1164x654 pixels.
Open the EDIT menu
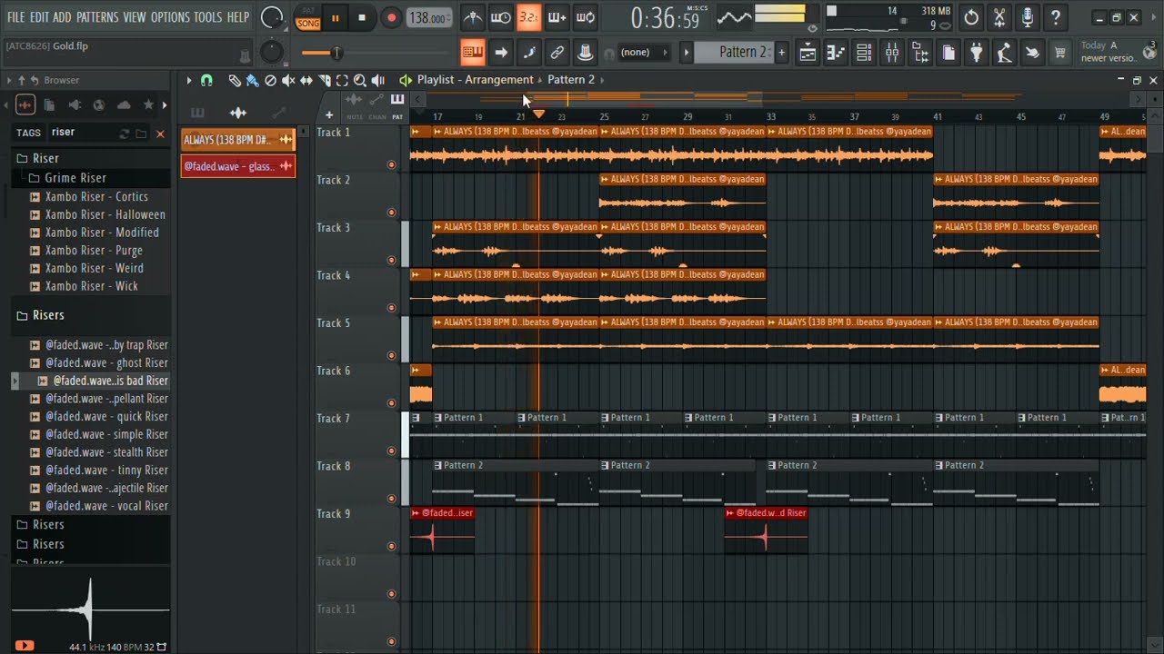(x=39, y=17)
